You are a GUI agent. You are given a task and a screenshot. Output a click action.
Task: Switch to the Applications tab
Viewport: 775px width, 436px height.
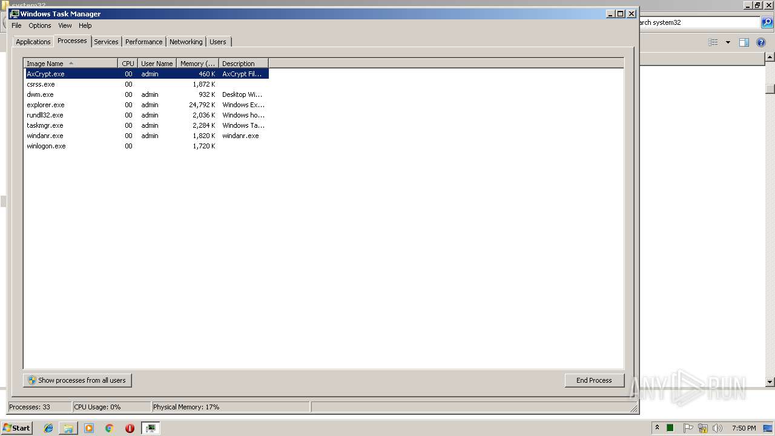33,42
